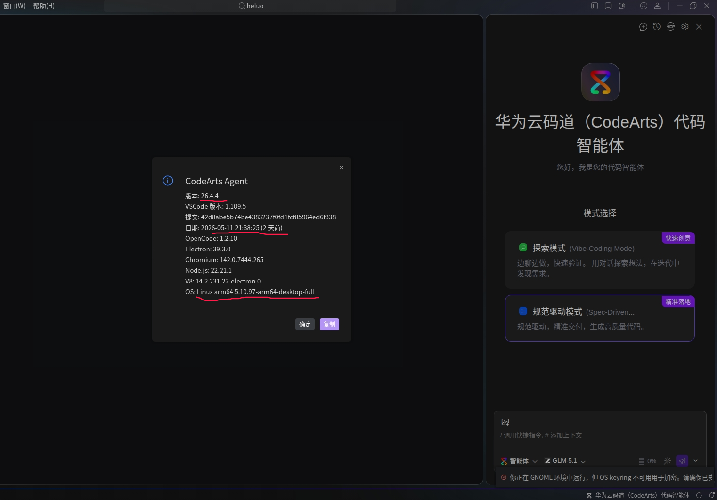Click the 复制 button to copy info
Screen dimensions: 717x500
point(329,324)
